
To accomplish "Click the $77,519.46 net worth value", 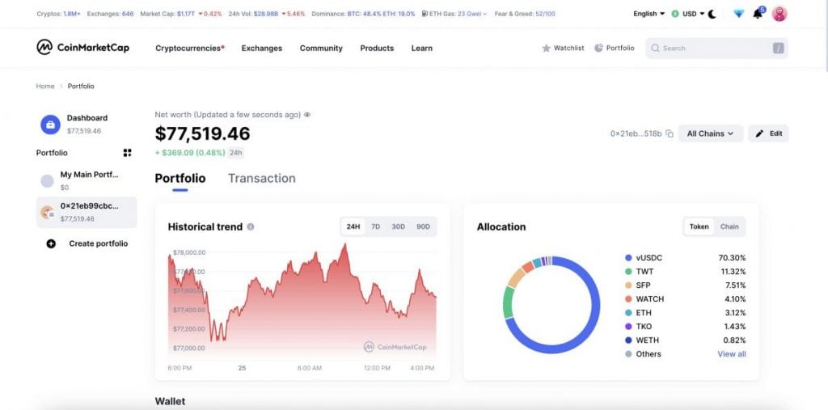I will [x=202, y=133].
